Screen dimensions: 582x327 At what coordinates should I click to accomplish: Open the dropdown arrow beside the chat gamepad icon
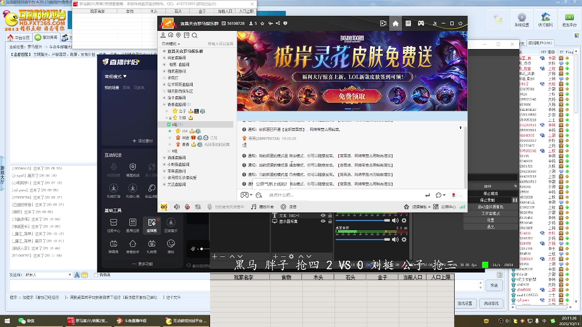pos(251,195)
